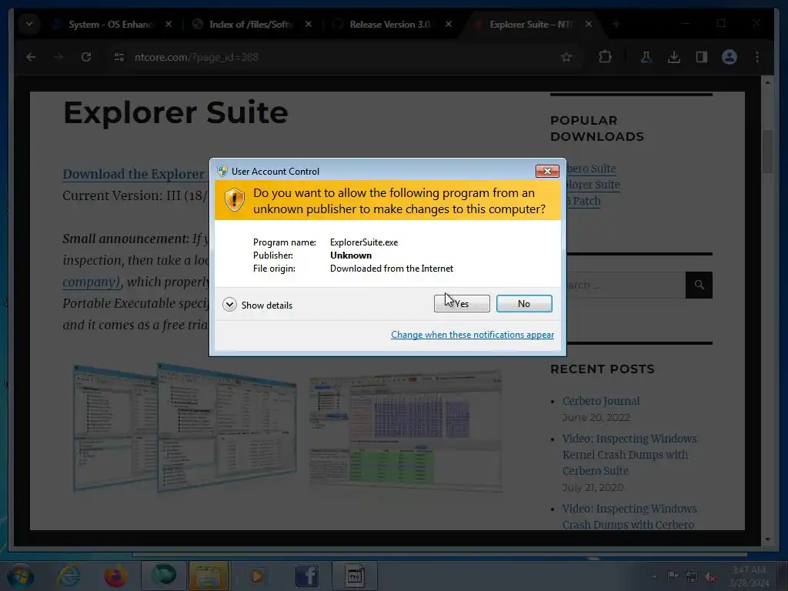Open media player icon on taskbar
Image resolution: width=788 pixels, height=591 pixels.
pyautogui.click(x=257, y=576)
